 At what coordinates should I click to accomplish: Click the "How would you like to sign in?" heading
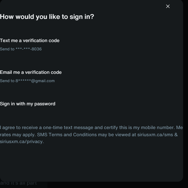click(x=47, y=17)
